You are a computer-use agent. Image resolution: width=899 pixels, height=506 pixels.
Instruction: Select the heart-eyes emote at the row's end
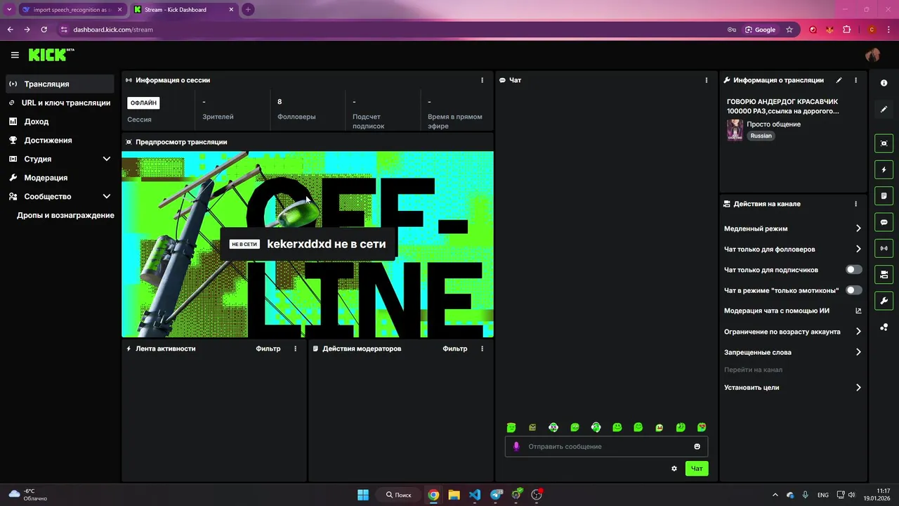(702, 427)
